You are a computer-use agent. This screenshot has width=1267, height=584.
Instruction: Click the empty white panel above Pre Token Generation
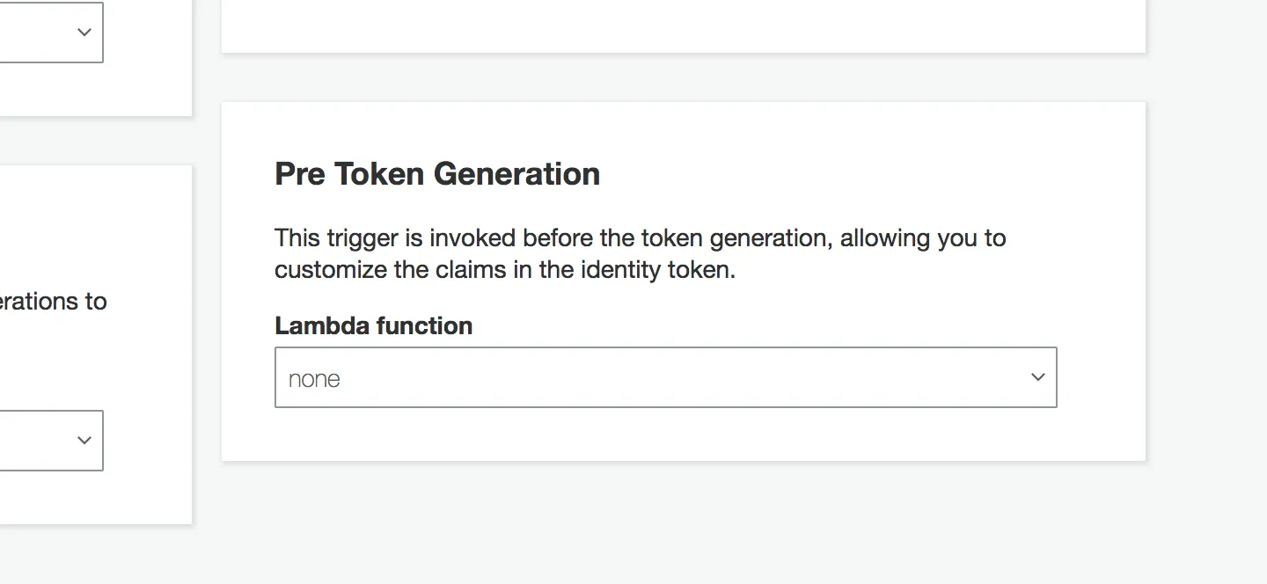pyautogui.click(x=683, y=25)
